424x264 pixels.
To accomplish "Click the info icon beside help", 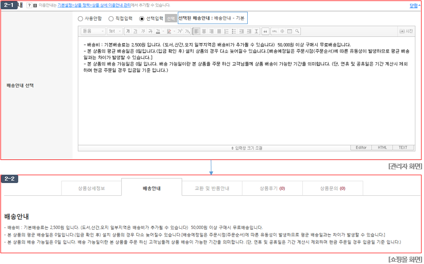I will (35, 5).
